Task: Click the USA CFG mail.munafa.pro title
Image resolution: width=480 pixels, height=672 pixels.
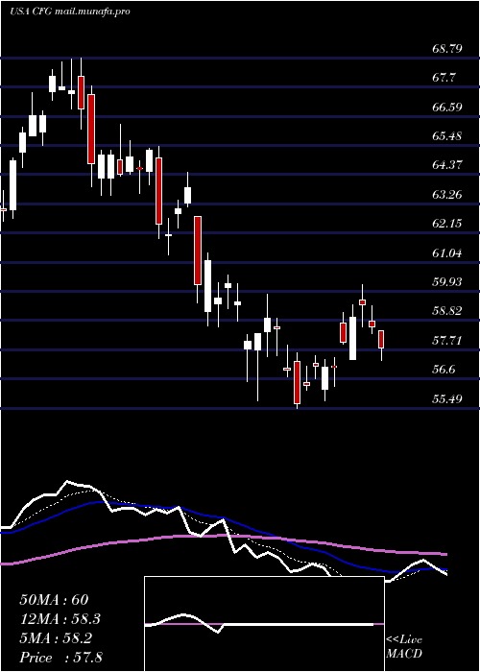Action: pos(69,12)
